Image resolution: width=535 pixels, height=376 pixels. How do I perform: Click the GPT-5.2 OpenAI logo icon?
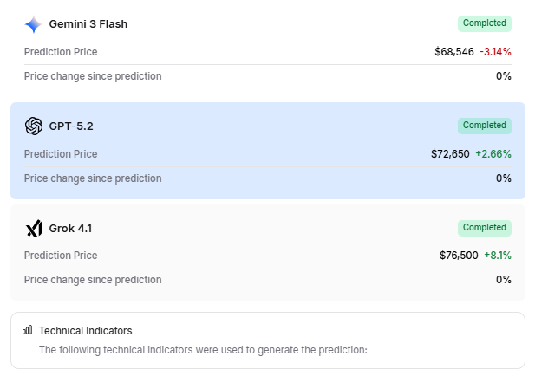[34, 126]
